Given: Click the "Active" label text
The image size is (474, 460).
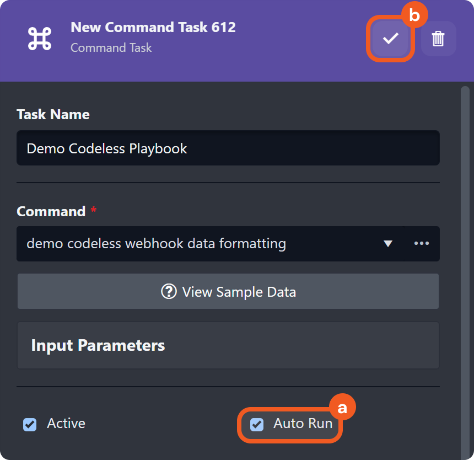Looking at the screenshot, I should 66,424.
